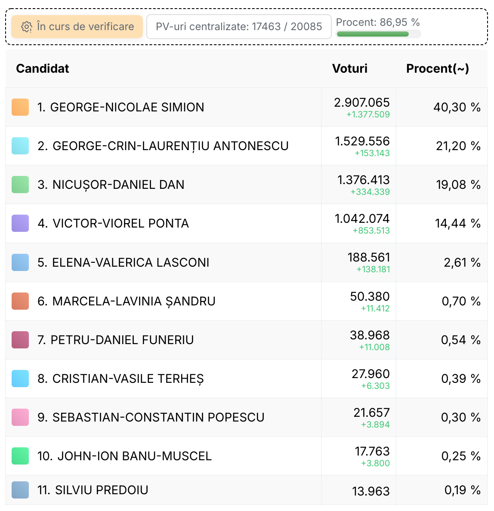The width and height of the screenshot is (494, 511).
Task: Click the Candidat column header
Action: 43,69
